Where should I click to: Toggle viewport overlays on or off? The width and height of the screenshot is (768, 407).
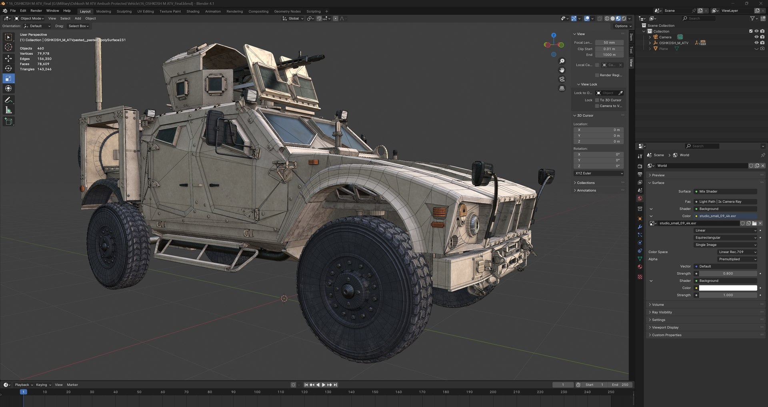pyautogui.click(x=586, y=18)
